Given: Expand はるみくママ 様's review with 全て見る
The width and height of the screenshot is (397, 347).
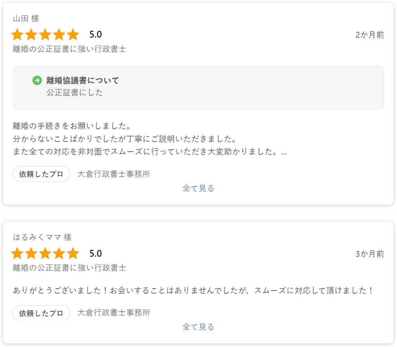Looking at the screenshot, I should 198,327.
